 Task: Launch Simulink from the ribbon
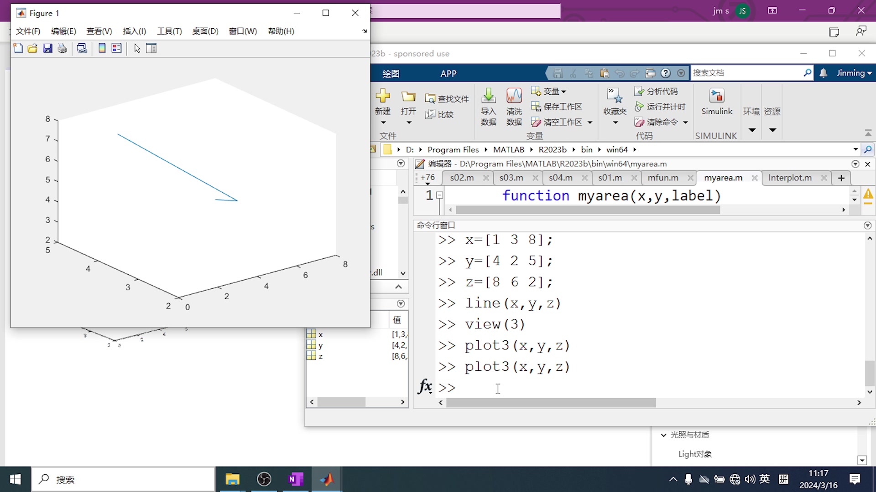717,102
